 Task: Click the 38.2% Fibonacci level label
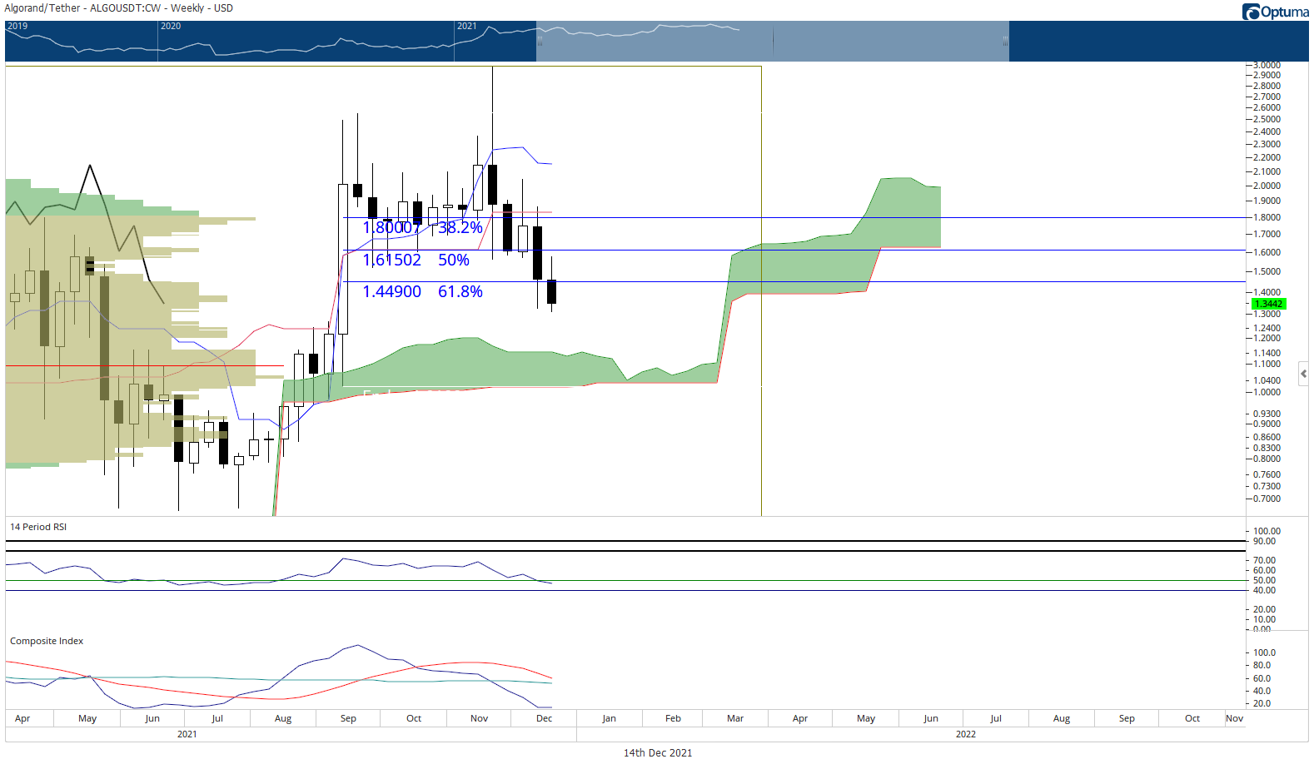pyautogui.click(x=460, y=227)
